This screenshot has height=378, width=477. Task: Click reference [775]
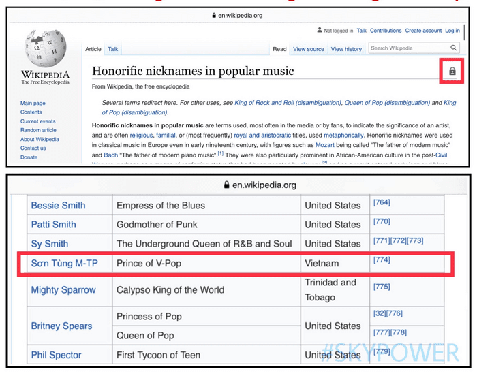tap(382, 287)
